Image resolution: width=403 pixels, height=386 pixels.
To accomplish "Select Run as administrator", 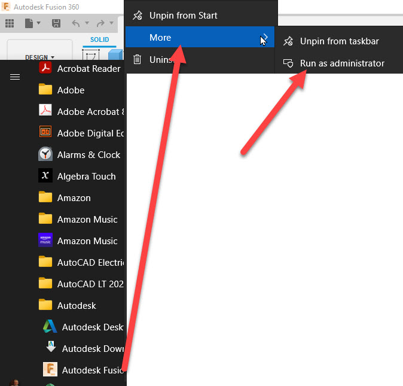I will pos(339,63).
